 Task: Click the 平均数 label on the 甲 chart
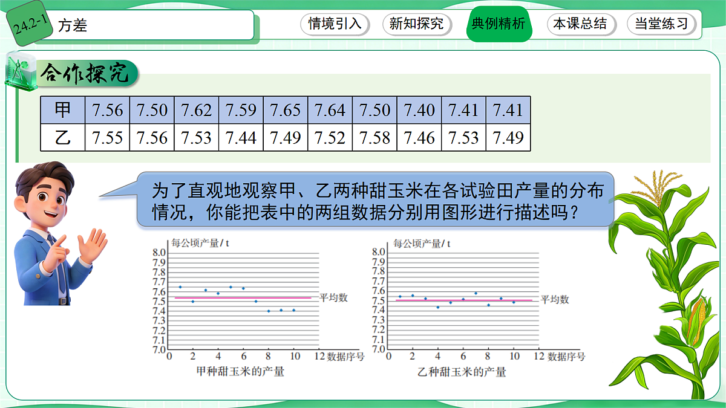[x=333, y=298]
